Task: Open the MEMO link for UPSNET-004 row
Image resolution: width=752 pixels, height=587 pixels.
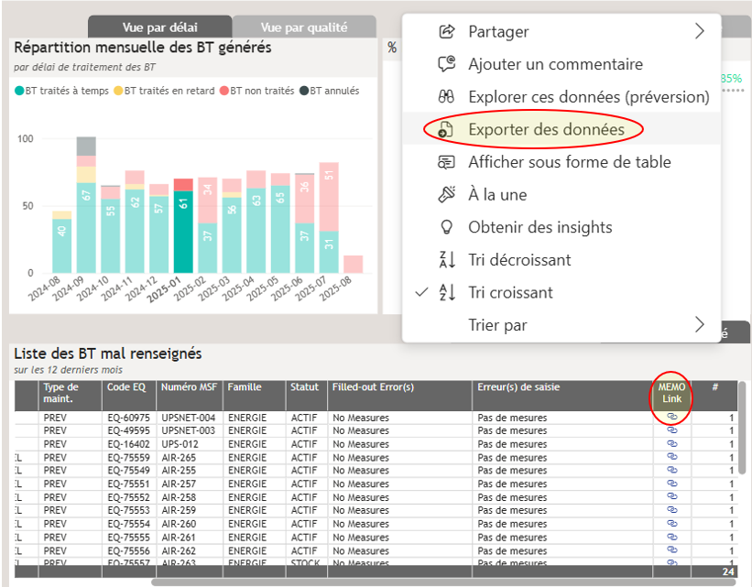Action: 671,418
